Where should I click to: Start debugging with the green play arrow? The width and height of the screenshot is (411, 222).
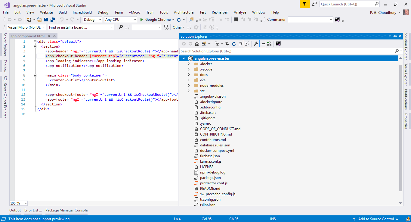[141, 20]
